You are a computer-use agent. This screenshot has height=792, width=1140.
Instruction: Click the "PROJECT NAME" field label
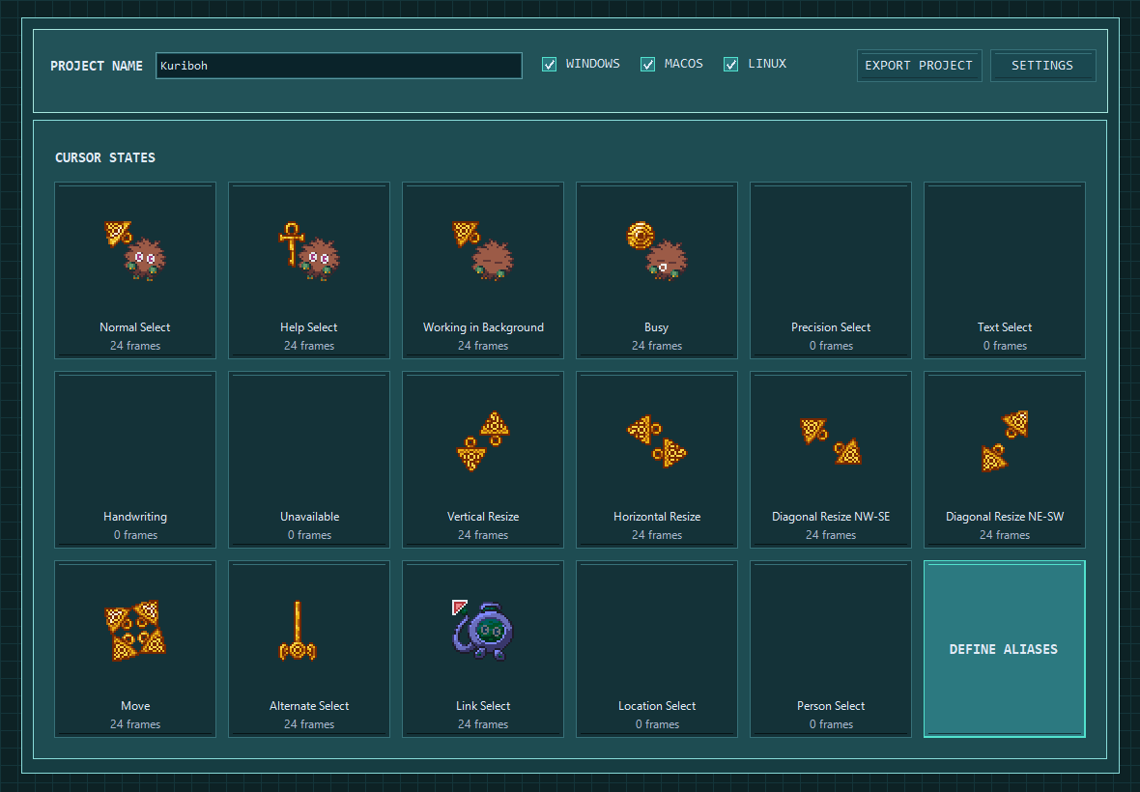click(x=97, y=66)
